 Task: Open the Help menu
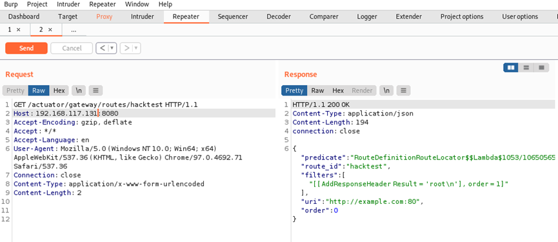165,5
